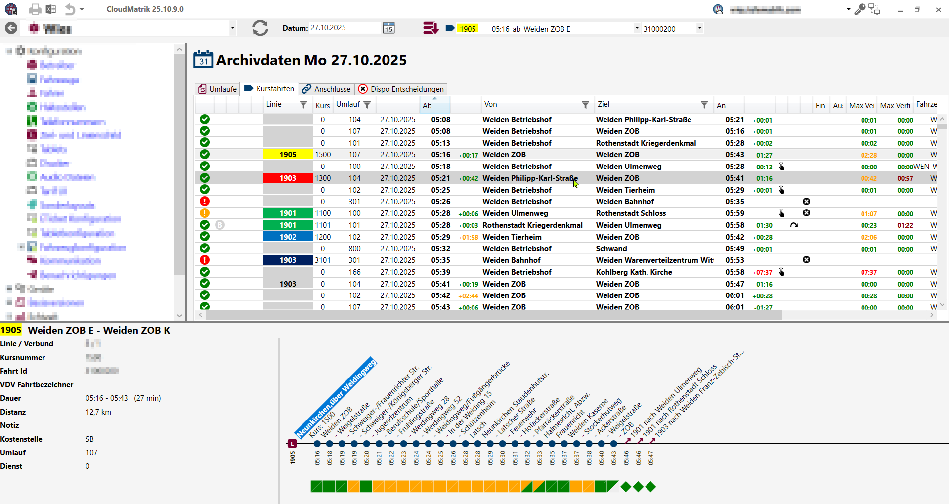949x504 pixels.
Task: Open the calendar date picker icon
Action: (388, 28)
